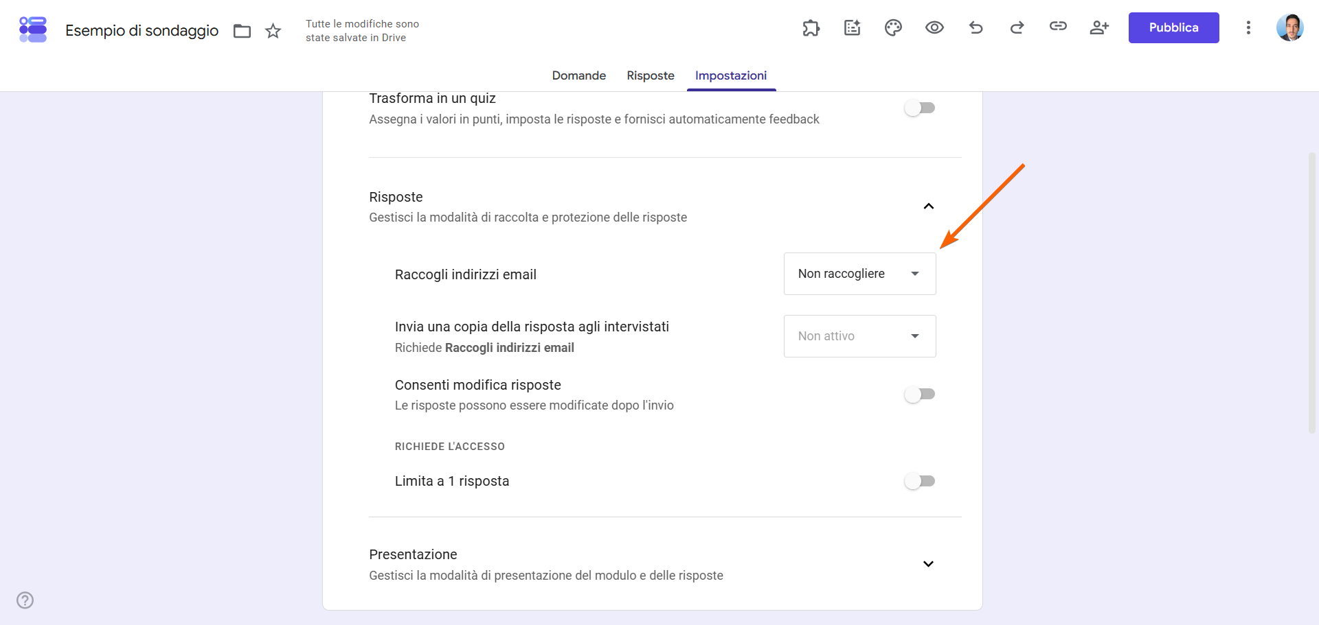Move form to folder icon
Viewport: 1319px width, 625px height.
click(242, 31)
